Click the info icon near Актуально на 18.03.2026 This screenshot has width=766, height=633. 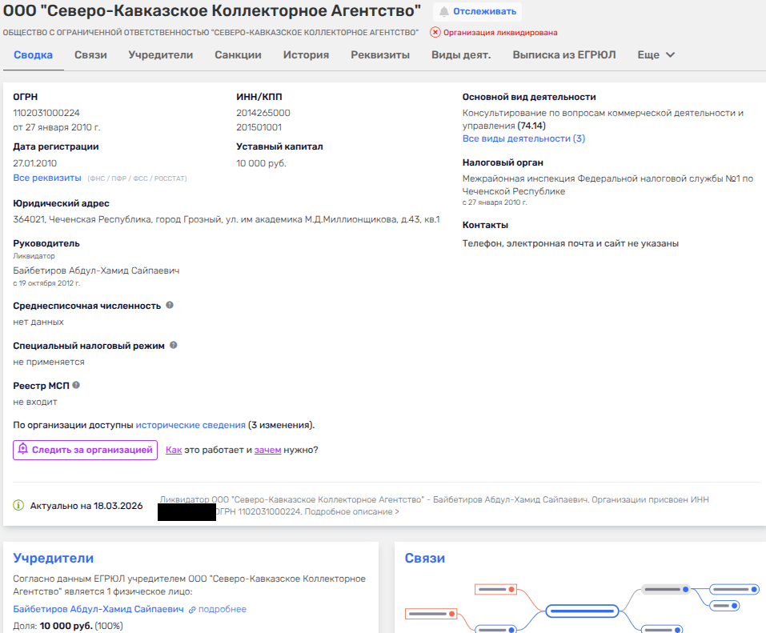[18, 506]
